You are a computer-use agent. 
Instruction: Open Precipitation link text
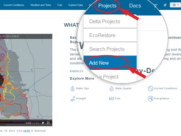[x=161, y=99]
